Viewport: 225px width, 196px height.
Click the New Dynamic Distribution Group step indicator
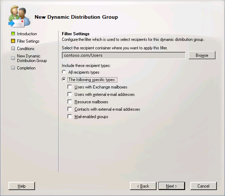tap(13, 58)
